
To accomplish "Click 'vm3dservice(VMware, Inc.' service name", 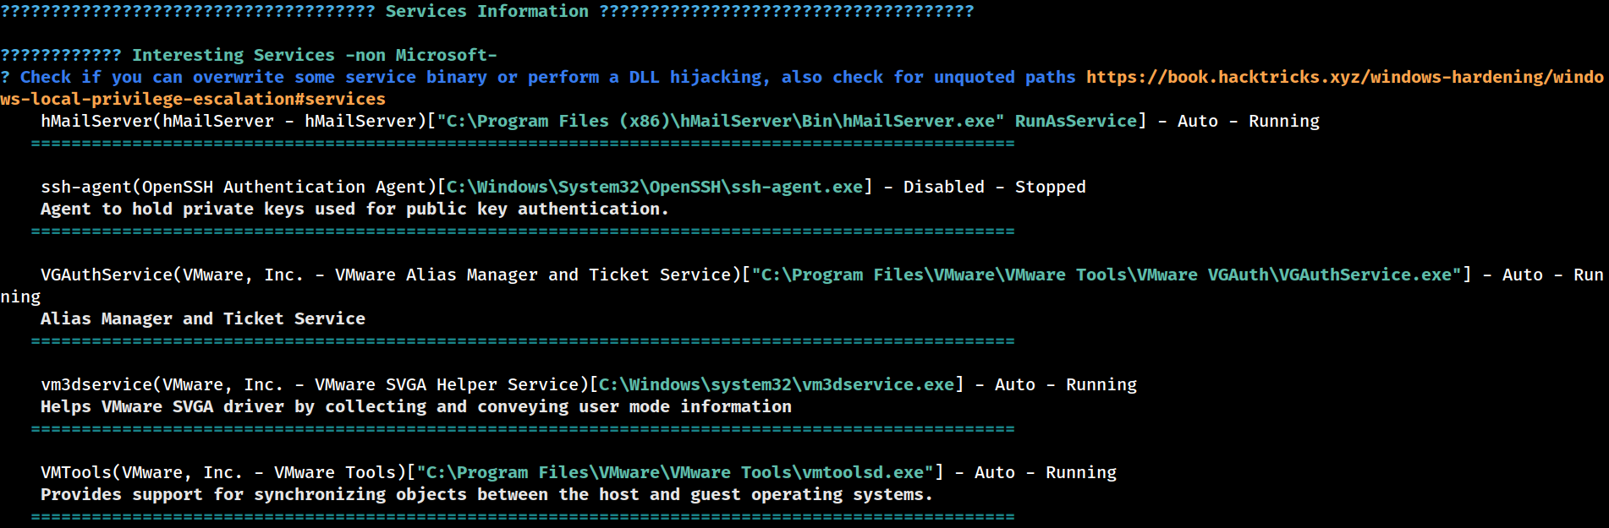I will coord(162,384).
